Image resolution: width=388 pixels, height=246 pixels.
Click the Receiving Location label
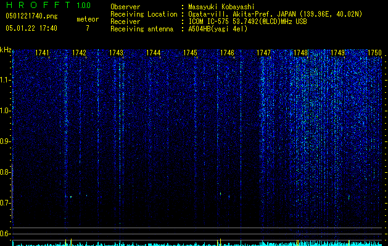[144, 14]
